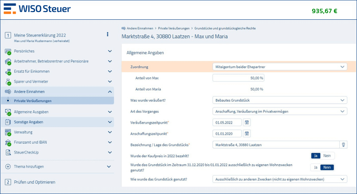The height and width of the screenshot is (194, 357).
Task: Go to Grundstücke und grundstücksgleiche Rechte breadcrumb
Action: pos(225,28)
